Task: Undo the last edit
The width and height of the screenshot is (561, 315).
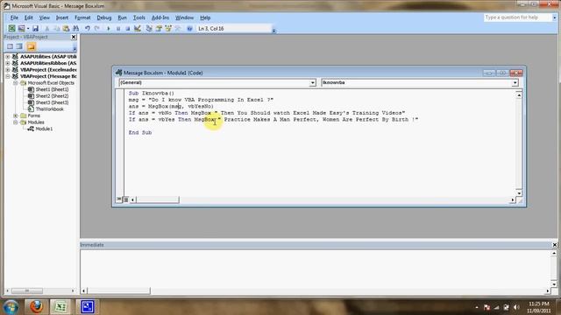Action: [88, 28]
